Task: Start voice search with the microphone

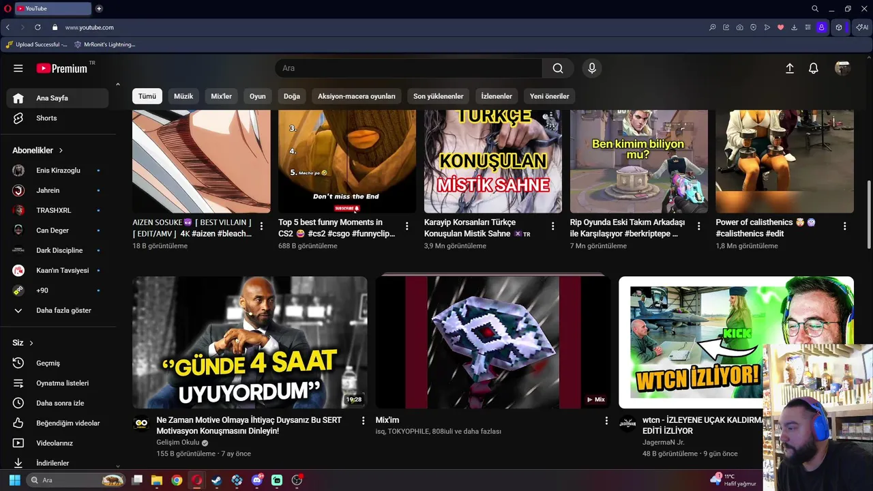Action: (592, 68)
